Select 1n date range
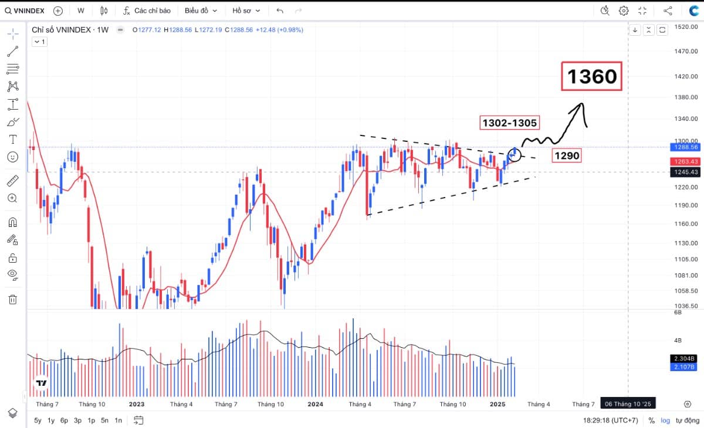Image resolution: width=704 pixels, height=428 pixels. tap(119, 420)
